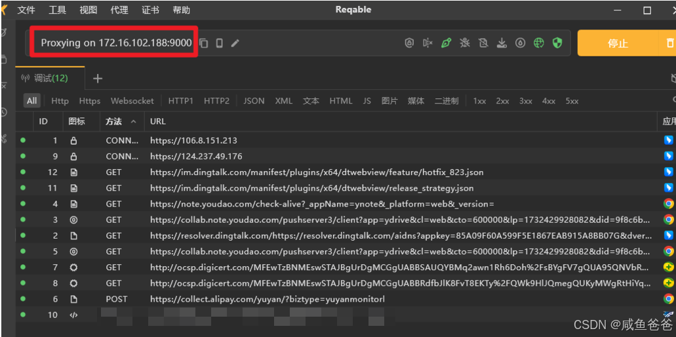Image resolution: width=676 pixels, height=337 pixels.
Task: Select the collect.alipay.com POST row
Action: coord(346,299)
